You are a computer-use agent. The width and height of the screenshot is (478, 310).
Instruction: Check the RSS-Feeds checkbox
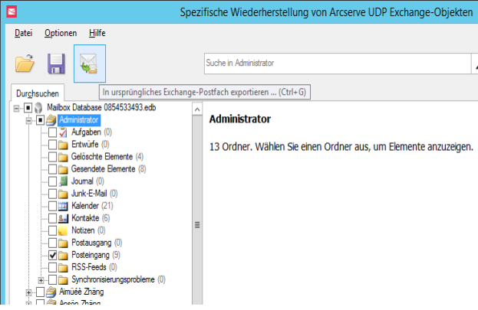pyautogui.click(x=52, y=267)
